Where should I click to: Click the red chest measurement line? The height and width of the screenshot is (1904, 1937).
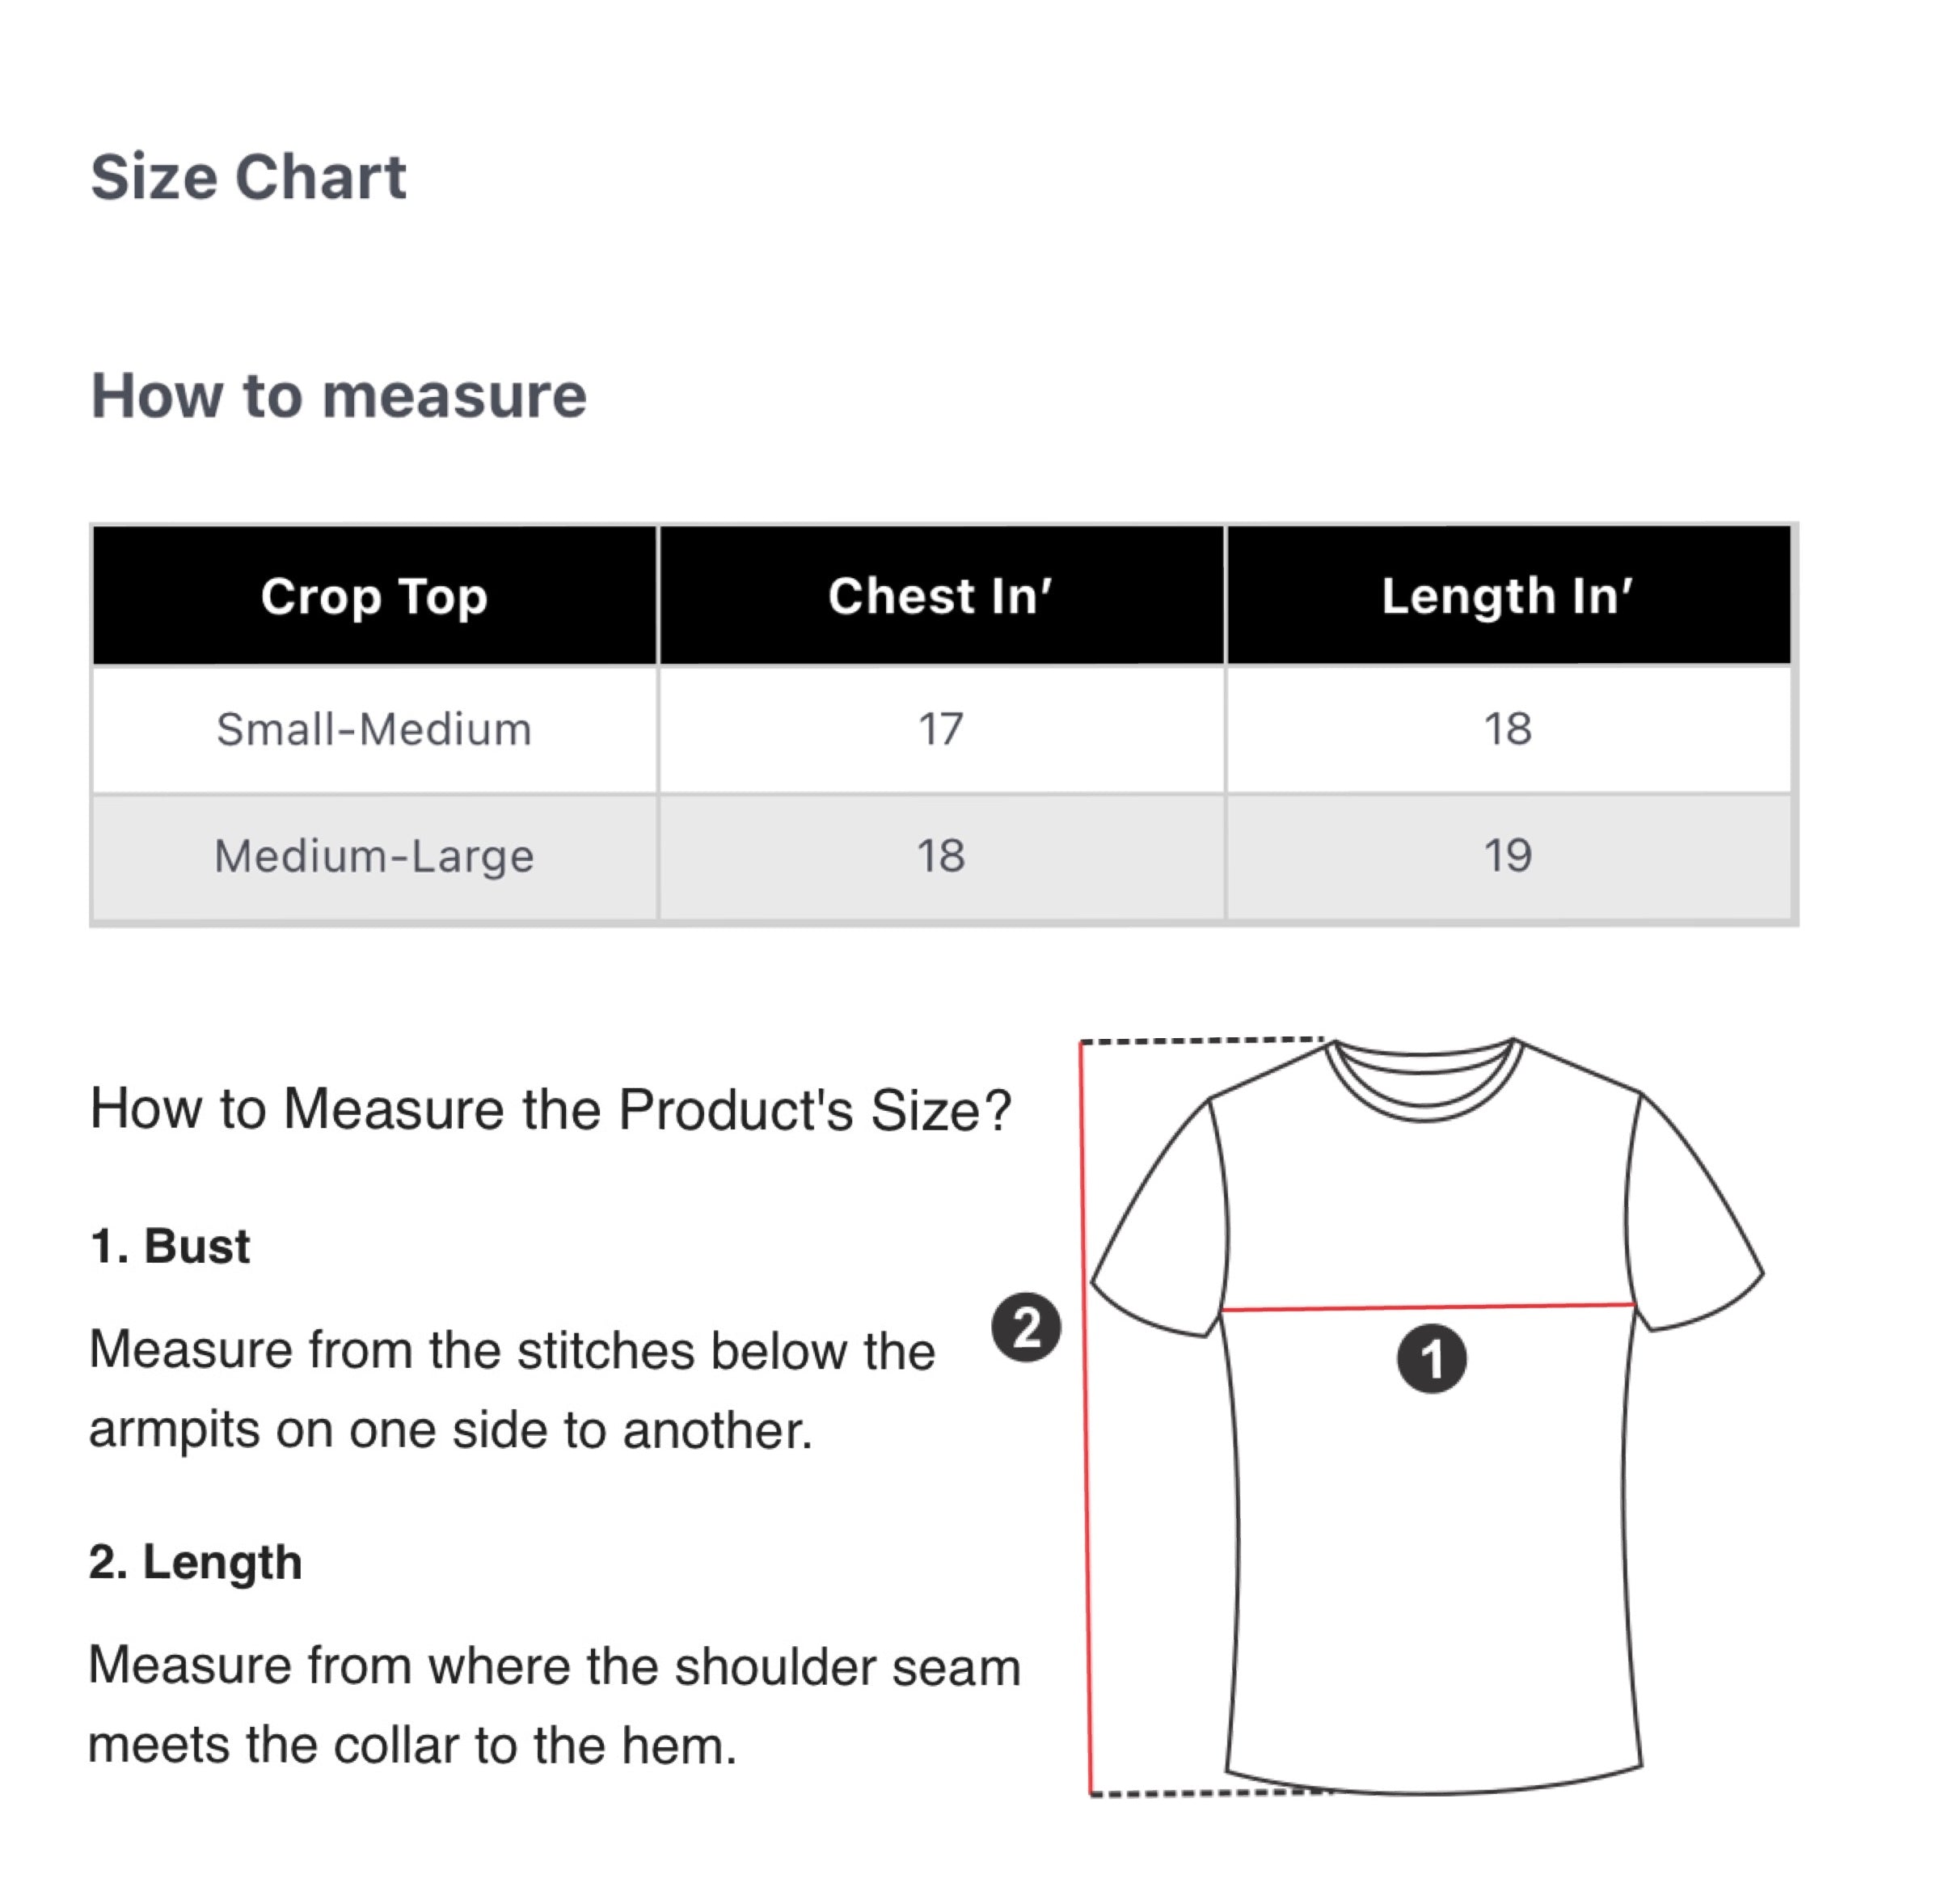1428,1307
